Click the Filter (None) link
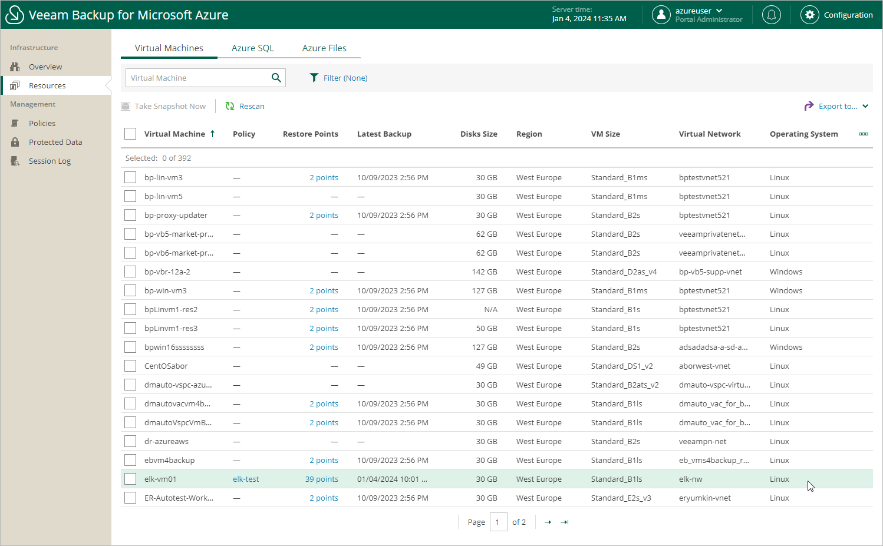 coord(345,78)
